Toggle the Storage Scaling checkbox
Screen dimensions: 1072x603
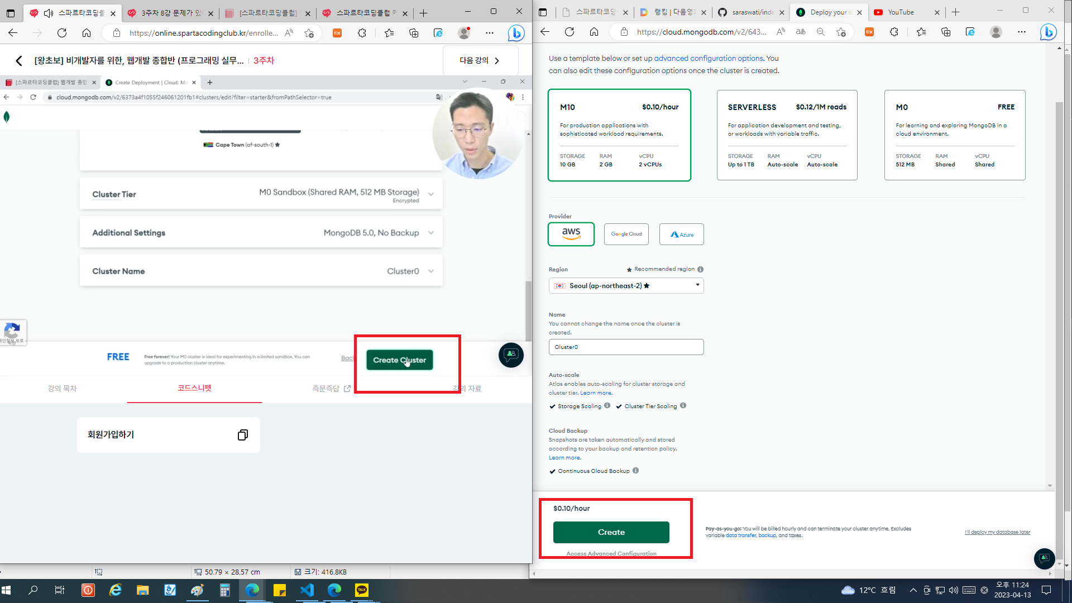pos(552,406)
